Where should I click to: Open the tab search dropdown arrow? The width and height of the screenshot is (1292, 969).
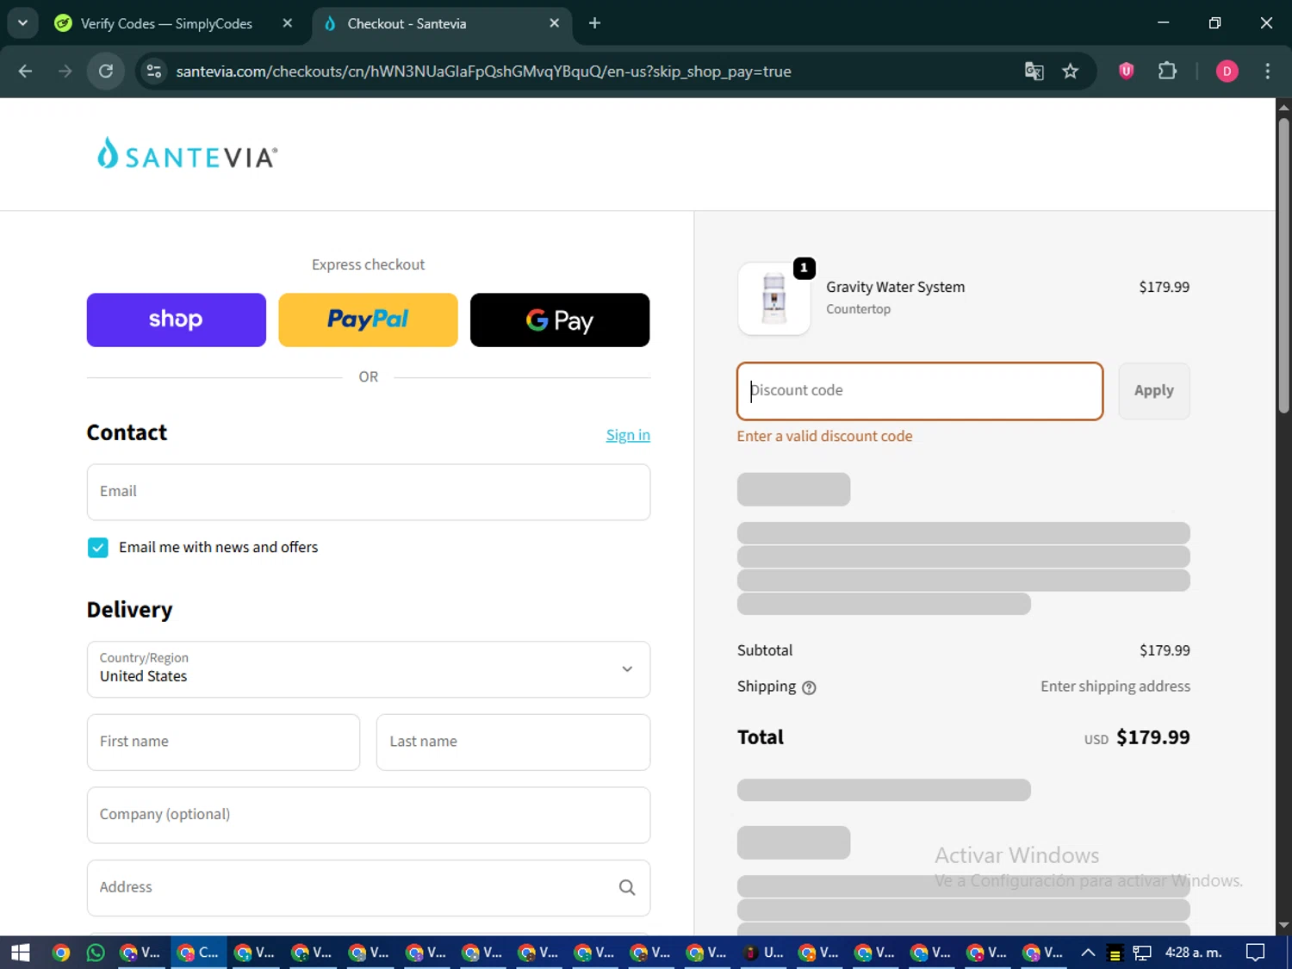[x=22, y=23]
